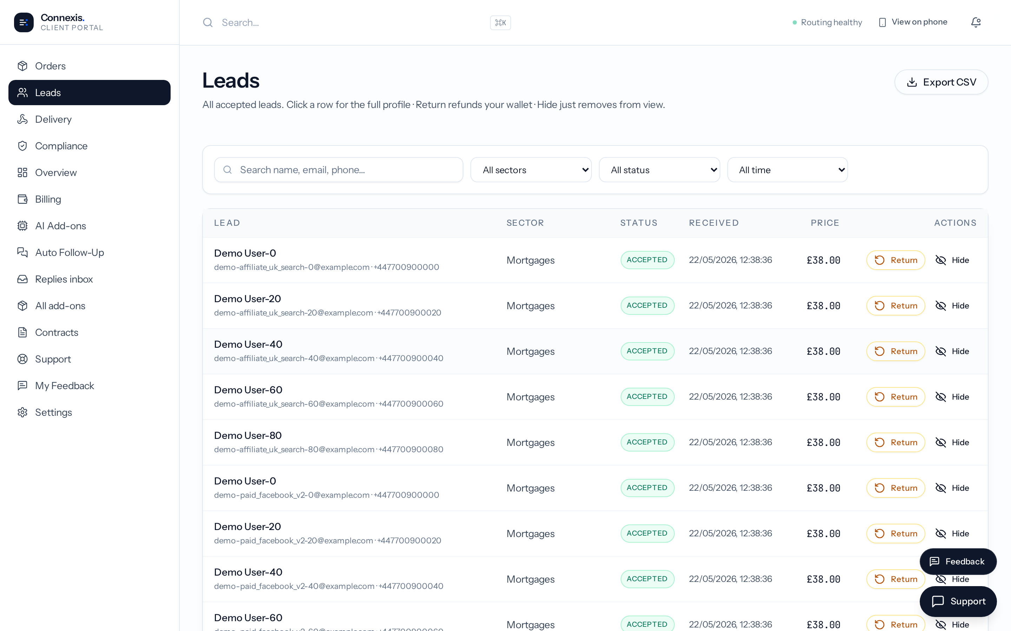This screenshot has height=631, width=1011.
Task: Click the Replies inbox tray icon
Action: click(22, 279)
